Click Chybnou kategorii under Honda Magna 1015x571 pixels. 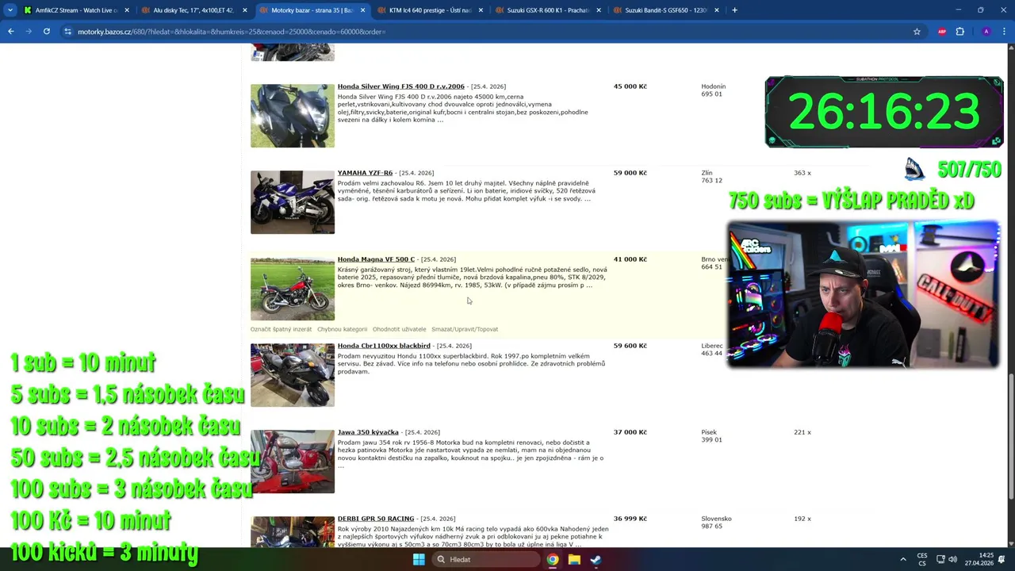(x=342, y=329)
